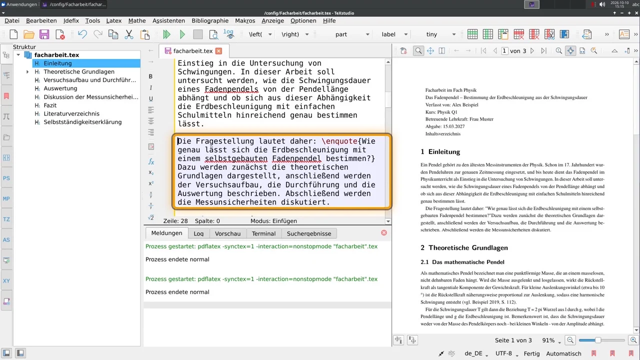Viewport: 640px width, 360px height.
Task: Compile using the single green arrow
Action: tap(182, 34)
